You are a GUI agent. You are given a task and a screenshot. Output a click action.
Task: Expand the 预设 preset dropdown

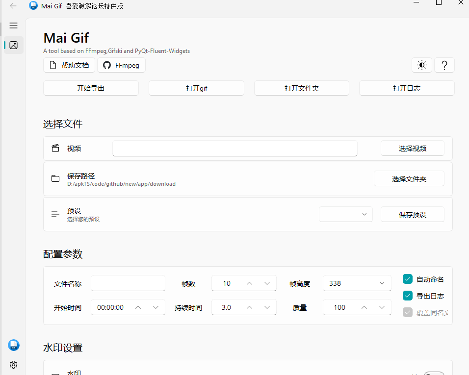[346, 214]
